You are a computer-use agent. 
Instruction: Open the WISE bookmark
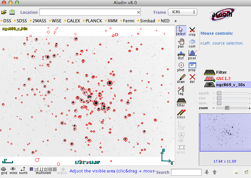(x=55, y=21)
